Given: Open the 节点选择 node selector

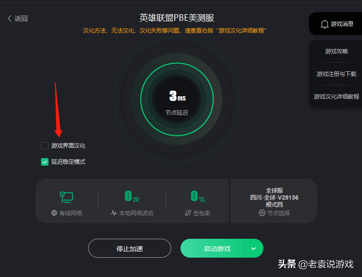Looking at the screenshot, I should click(274, 213).
